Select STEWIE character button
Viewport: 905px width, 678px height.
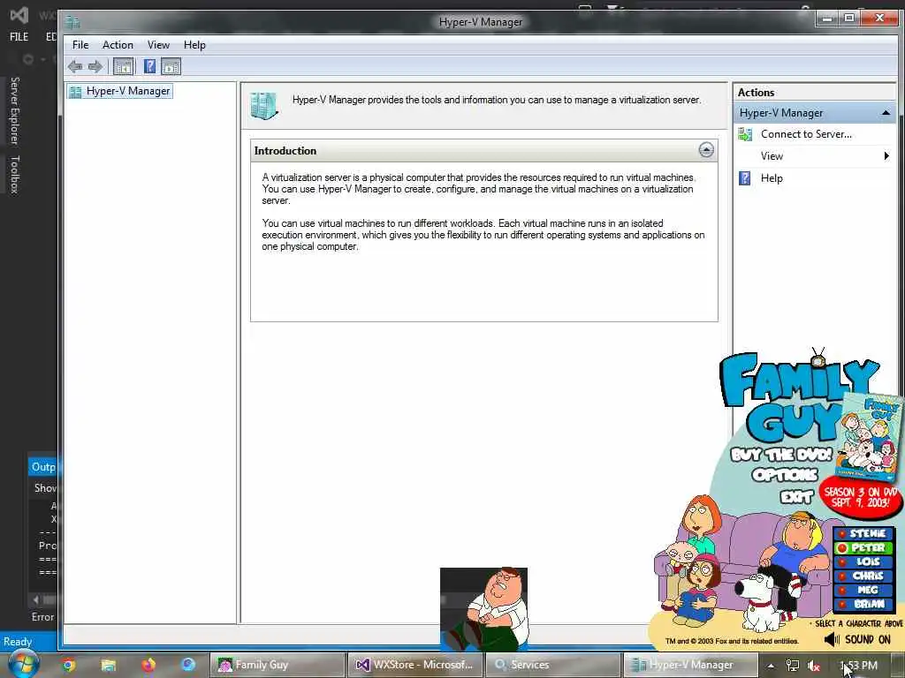[x=863, y=534]
